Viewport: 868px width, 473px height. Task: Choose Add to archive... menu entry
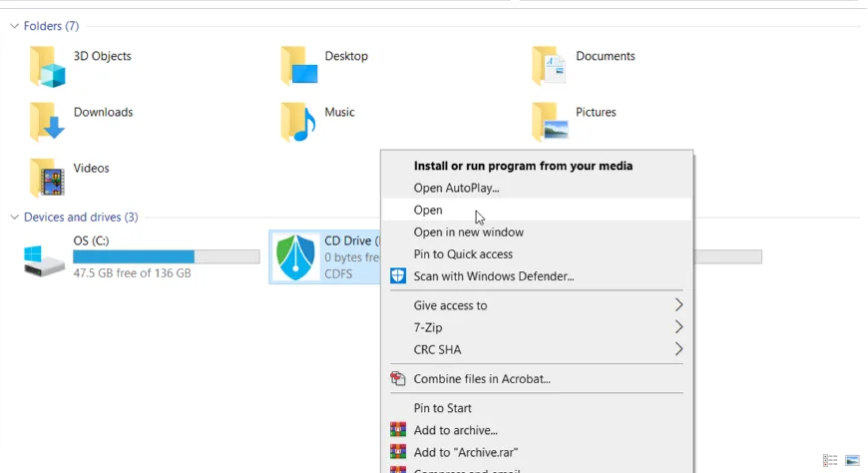[x=537, y=430]
